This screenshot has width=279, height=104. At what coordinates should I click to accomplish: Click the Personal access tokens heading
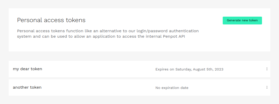point(51,20)
